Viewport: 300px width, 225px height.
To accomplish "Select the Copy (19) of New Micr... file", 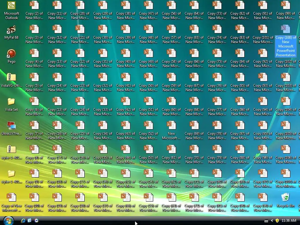I will coord(57,203).
